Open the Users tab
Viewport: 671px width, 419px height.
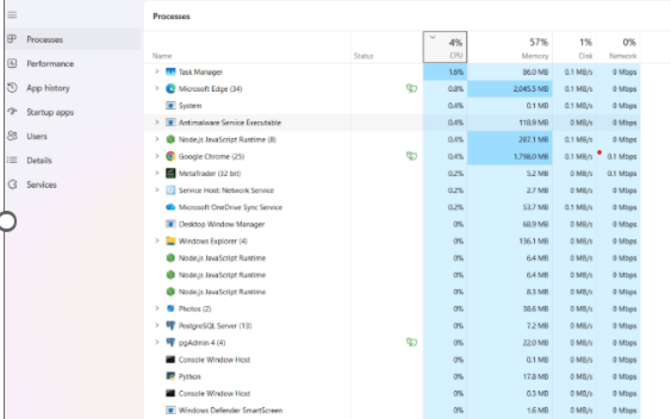click(x=73, y=136)
